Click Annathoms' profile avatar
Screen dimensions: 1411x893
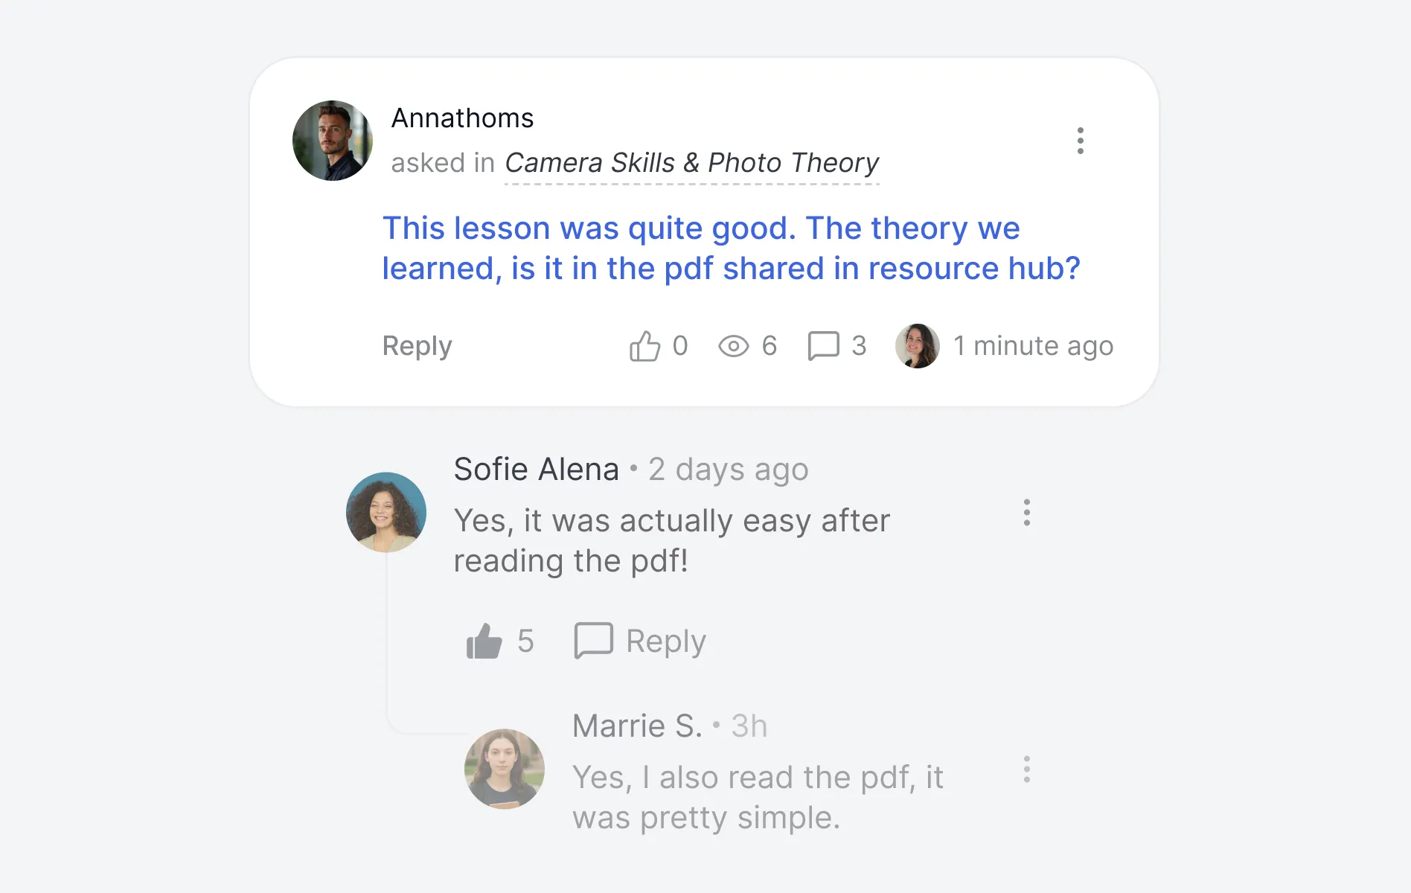[x=332, y=141]
